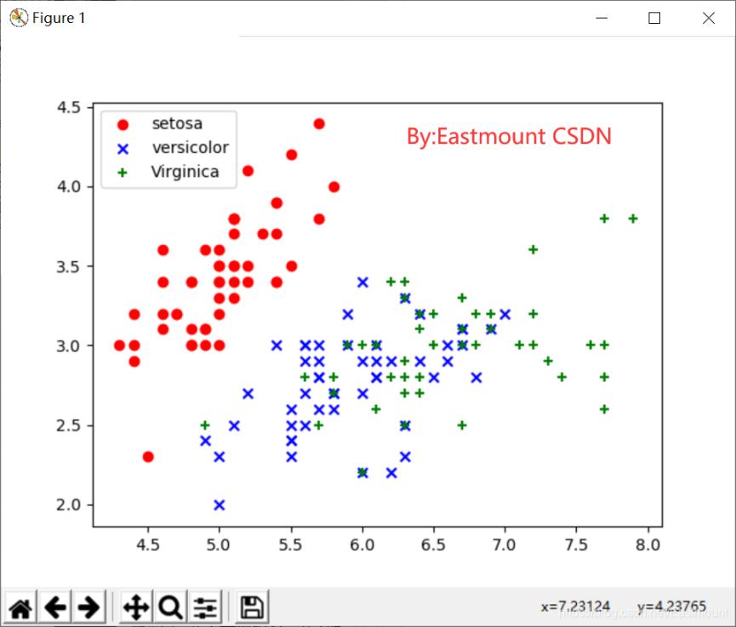Close the Figure 1 window
The image size is (736, 627).
pos(708,18)
